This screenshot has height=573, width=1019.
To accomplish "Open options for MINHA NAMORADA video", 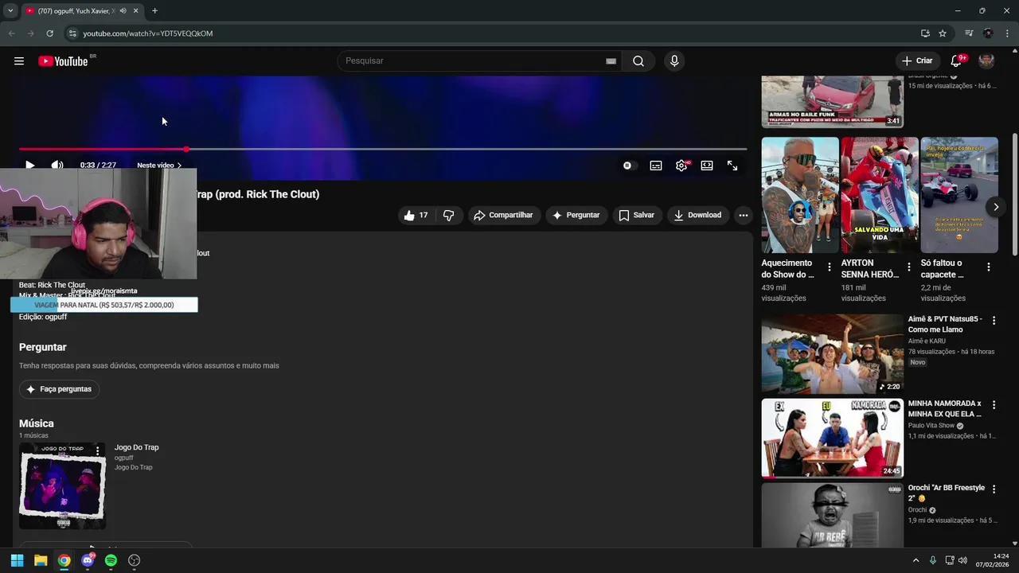I will (x=994, y=404).
